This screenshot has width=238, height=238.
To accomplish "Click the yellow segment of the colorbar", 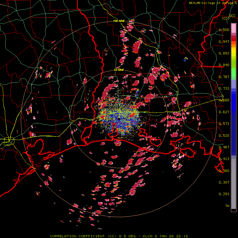I will 234,52.
